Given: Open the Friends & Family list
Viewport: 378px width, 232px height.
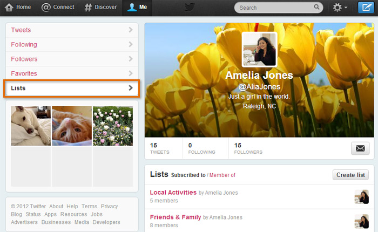Looking at the screenshot, I should (x=175, y=217).
